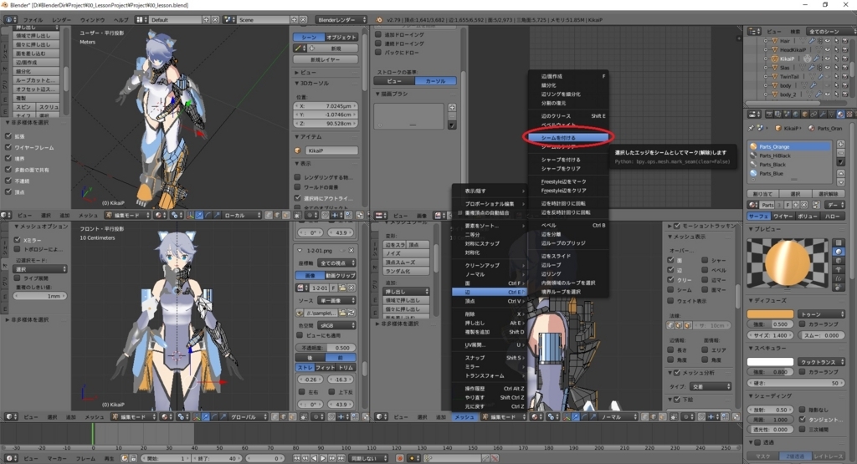Enable the 追加ドローイング checkbox
The height and width of the screenshot is (464, 857).
[x=378, y=34]
